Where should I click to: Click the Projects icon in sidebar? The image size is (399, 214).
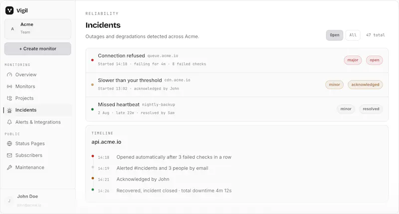coord(9,98)
